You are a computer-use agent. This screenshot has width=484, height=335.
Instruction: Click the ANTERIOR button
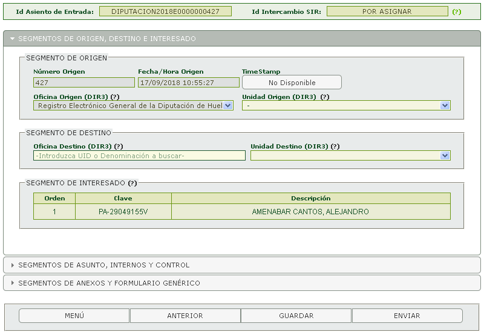(185, 316)
